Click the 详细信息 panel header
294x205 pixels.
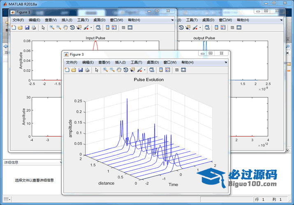(32, 162)
